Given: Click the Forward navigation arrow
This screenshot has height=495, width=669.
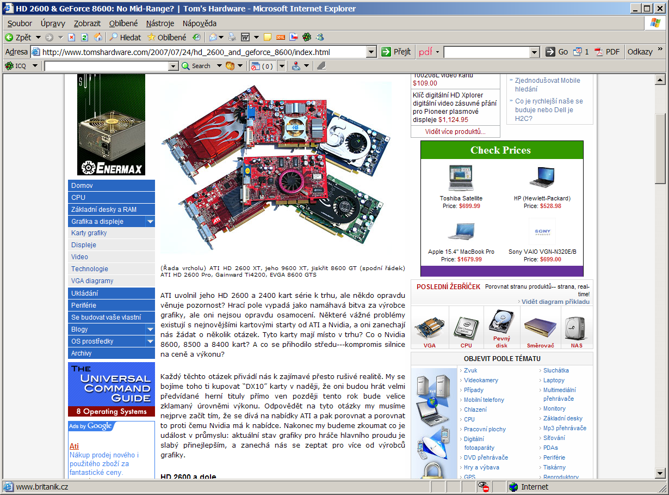Looking at the screenshot, I should tap(49, 38).
